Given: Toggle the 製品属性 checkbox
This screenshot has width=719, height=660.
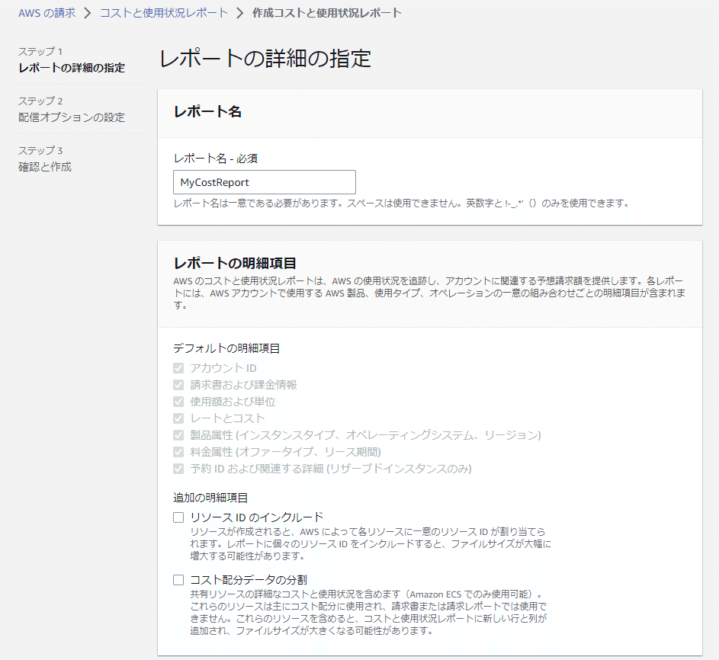Looking at the screenshot, I should click(x=178, y=435).
